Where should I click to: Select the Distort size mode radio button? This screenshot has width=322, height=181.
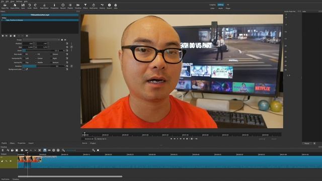51,54
